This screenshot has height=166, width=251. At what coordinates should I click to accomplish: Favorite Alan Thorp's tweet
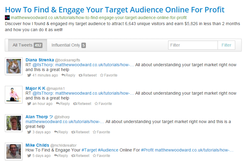101,132
